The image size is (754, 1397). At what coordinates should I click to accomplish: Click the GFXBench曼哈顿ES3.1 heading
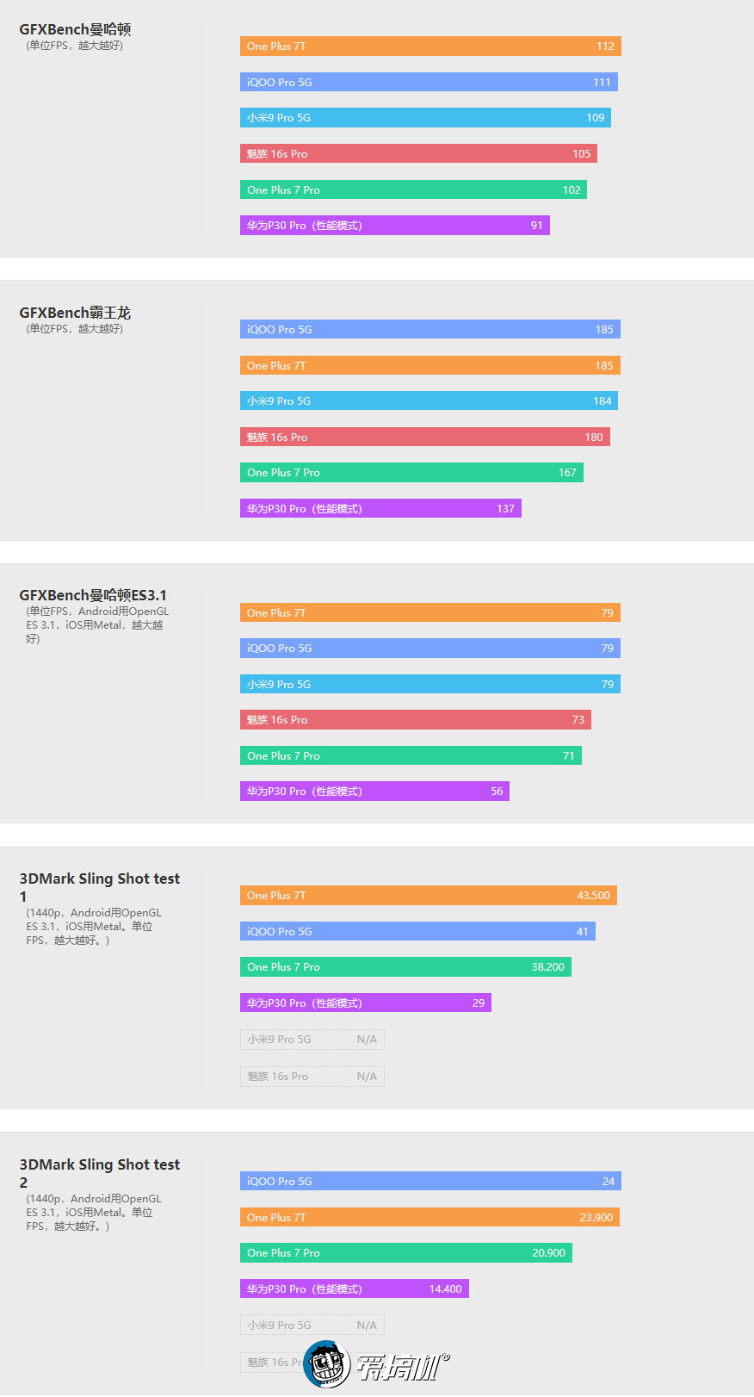click(x=93, y=595)
